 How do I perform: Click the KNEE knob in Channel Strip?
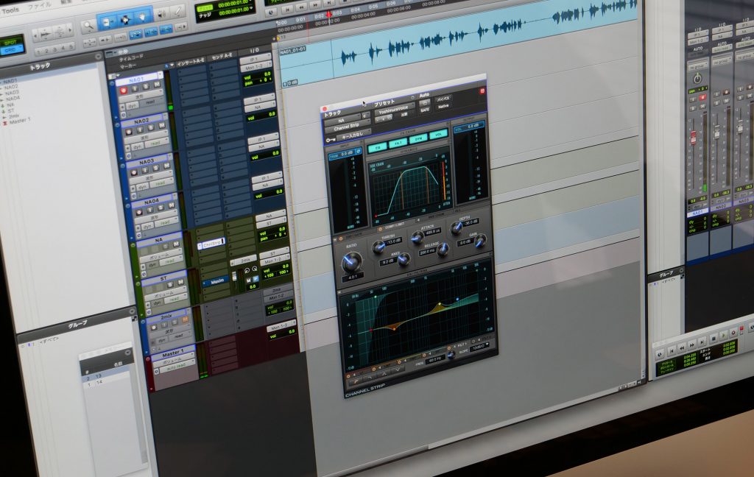[x=404, y=260]
